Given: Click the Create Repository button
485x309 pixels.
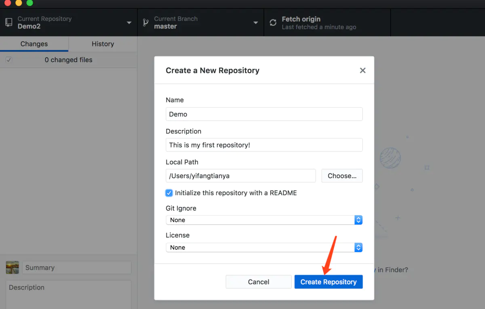Looking at the screenshot, I should tap(328, 282).
